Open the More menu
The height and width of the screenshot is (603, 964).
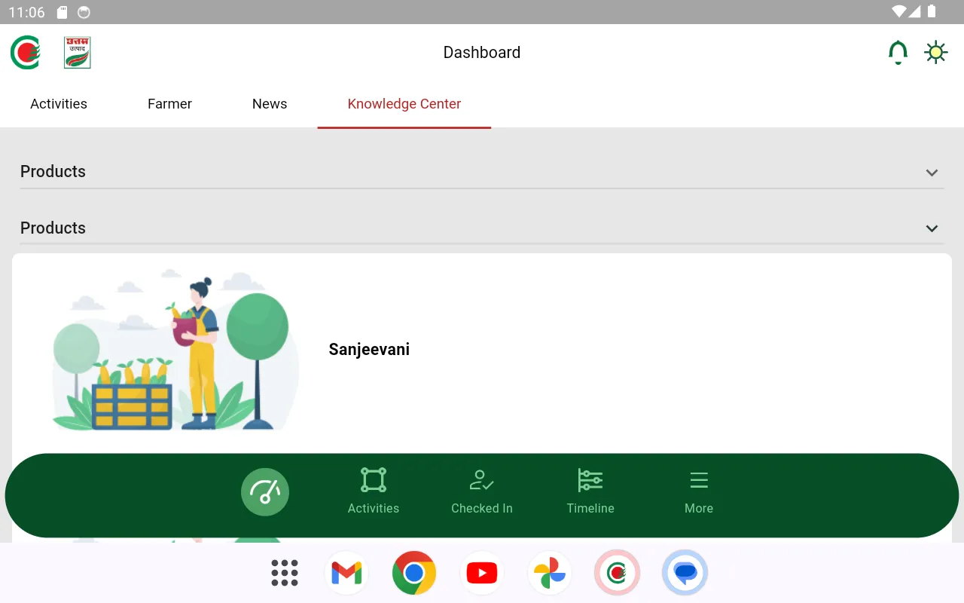pyautogui.click(x=699, y=491)
